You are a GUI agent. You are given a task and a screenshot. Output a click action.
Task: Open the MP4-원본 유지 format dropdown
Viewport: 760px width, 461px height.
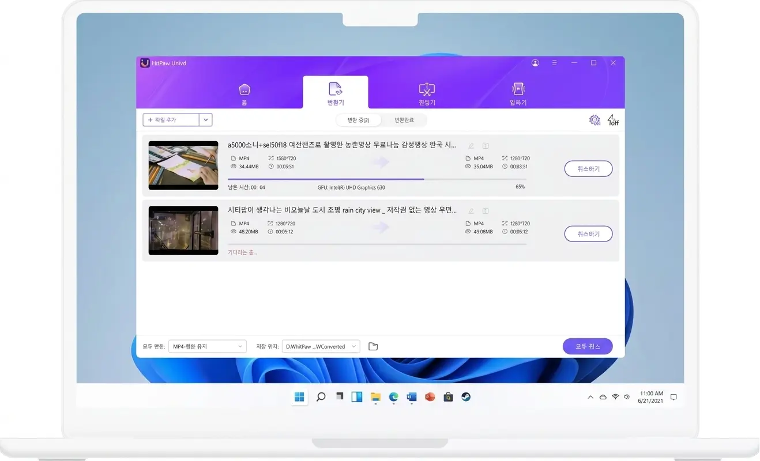pyautogui.click(x=208, y=346)
